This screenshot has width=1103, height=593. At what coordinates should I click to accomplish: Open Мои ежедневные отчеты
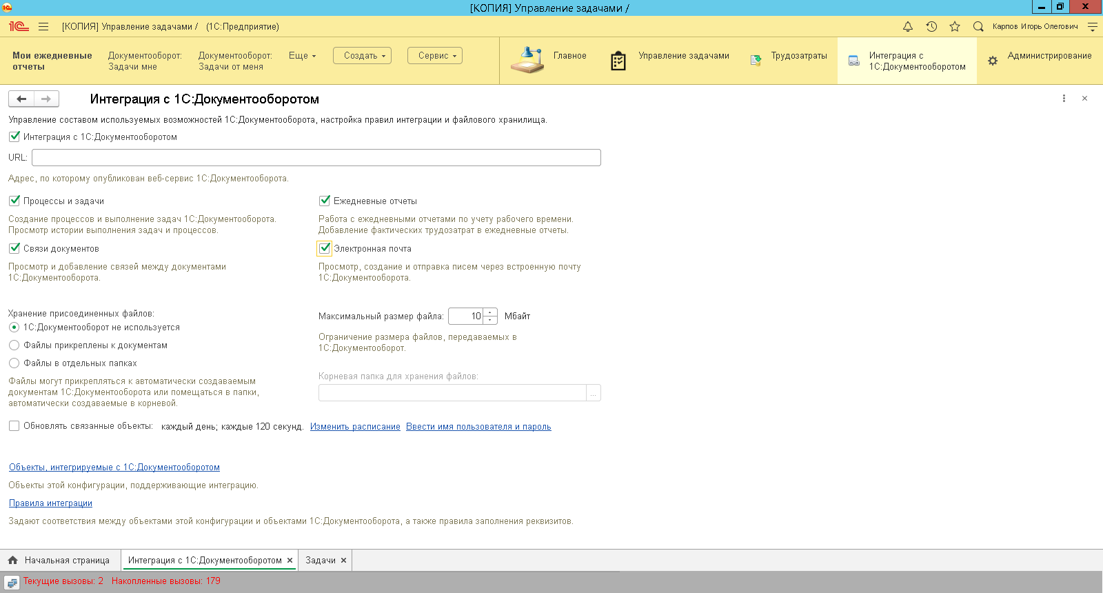(52, 61)
